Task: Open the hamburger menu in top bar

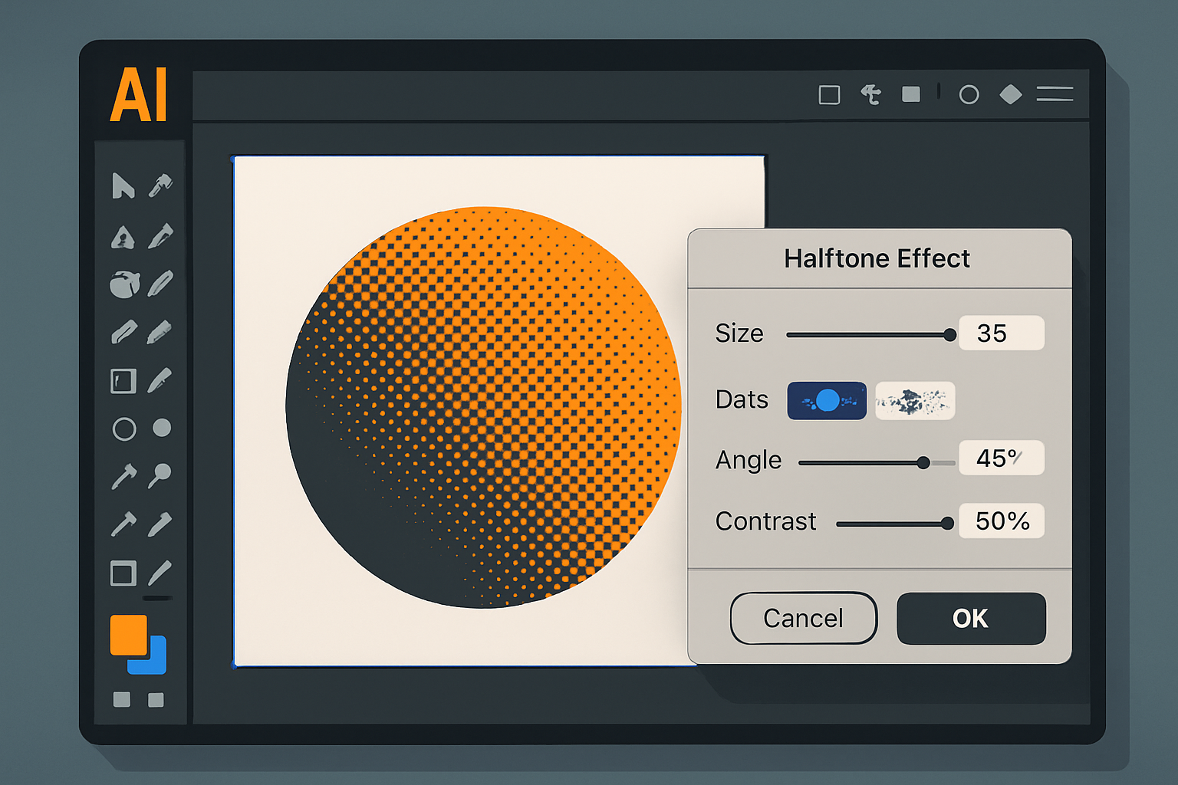Action: [1055, 94]
